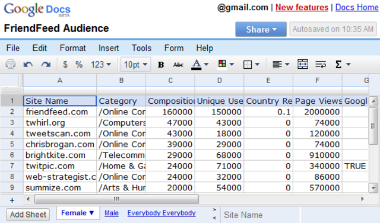Select the friendfeed.com cell

[60, 112]
